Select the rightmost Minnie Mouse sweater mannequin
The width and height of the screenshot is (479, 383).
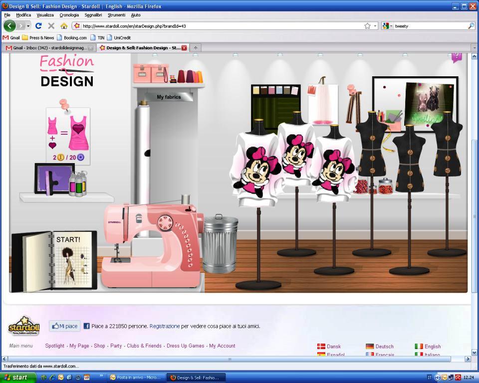(334, 170)
